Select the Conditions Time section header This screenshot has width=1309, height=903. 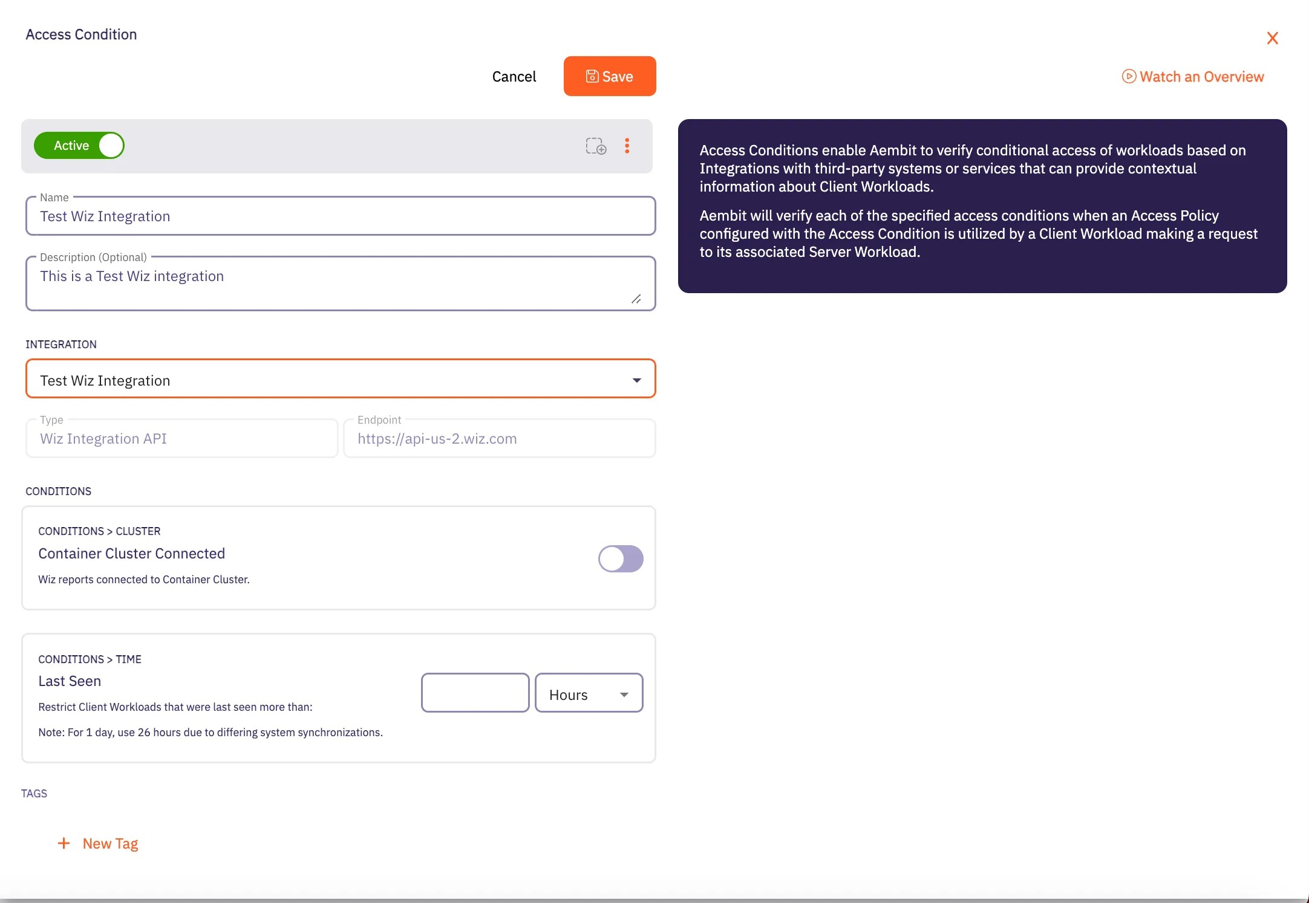pos(90,659)
